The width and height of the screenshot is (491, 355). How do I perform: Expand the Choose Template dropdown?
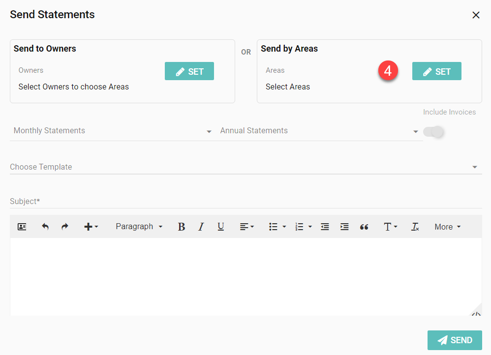(245, 167)
